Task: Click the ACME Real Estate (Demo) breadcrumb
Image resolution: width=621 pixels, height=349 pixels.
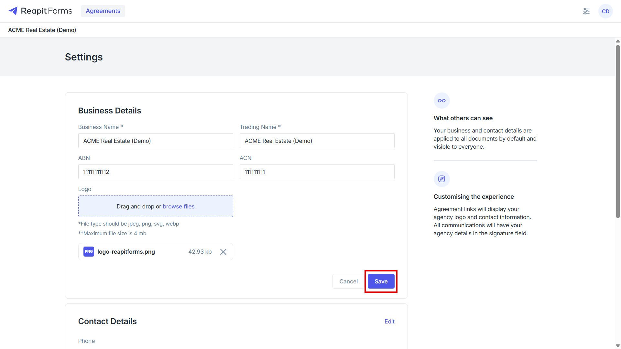Action: pyautogui.click(x=42, y=30)
